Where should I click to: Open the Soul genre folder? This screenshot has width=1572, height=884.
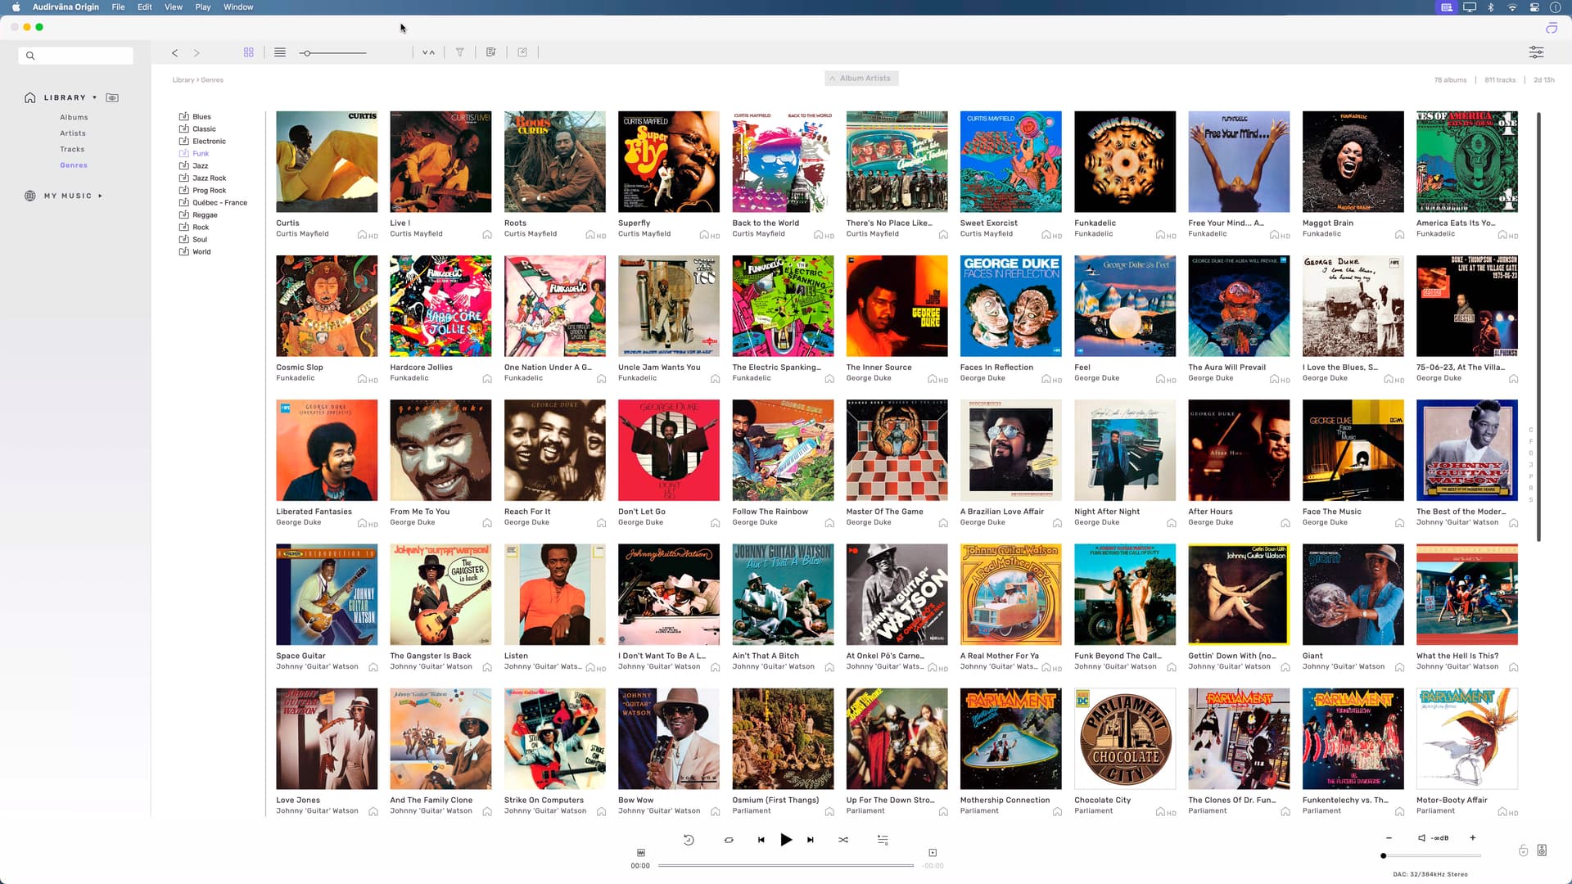coord(193,240)
